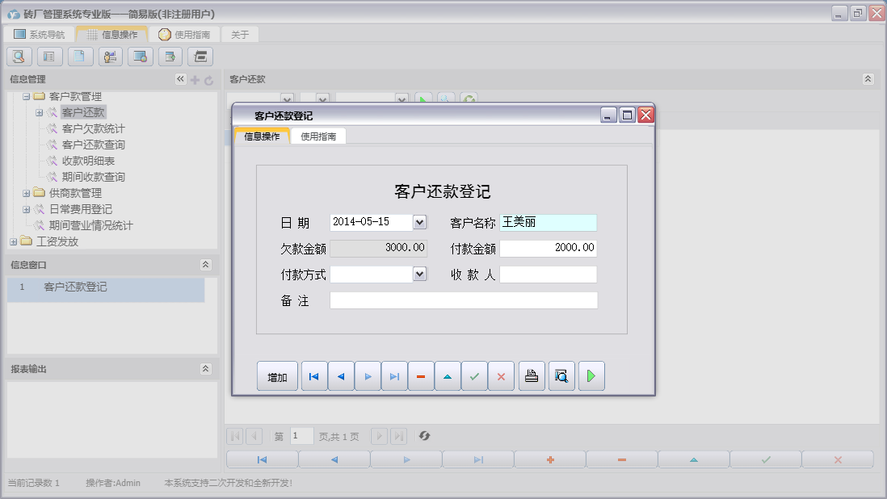
Task: Select 客户欠款统计 in the tree
Action: click(93, 128)
